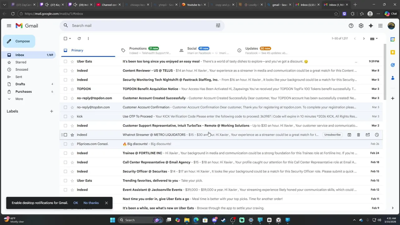Select the Primary tab
This screenshot has width=400, height=225.
87,50
